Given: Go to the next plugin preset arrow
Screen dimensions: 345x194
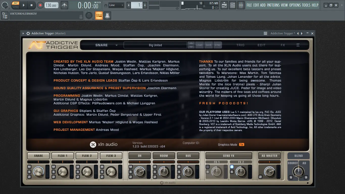Looking at the screenshot, I should click(x=301, y=33).
